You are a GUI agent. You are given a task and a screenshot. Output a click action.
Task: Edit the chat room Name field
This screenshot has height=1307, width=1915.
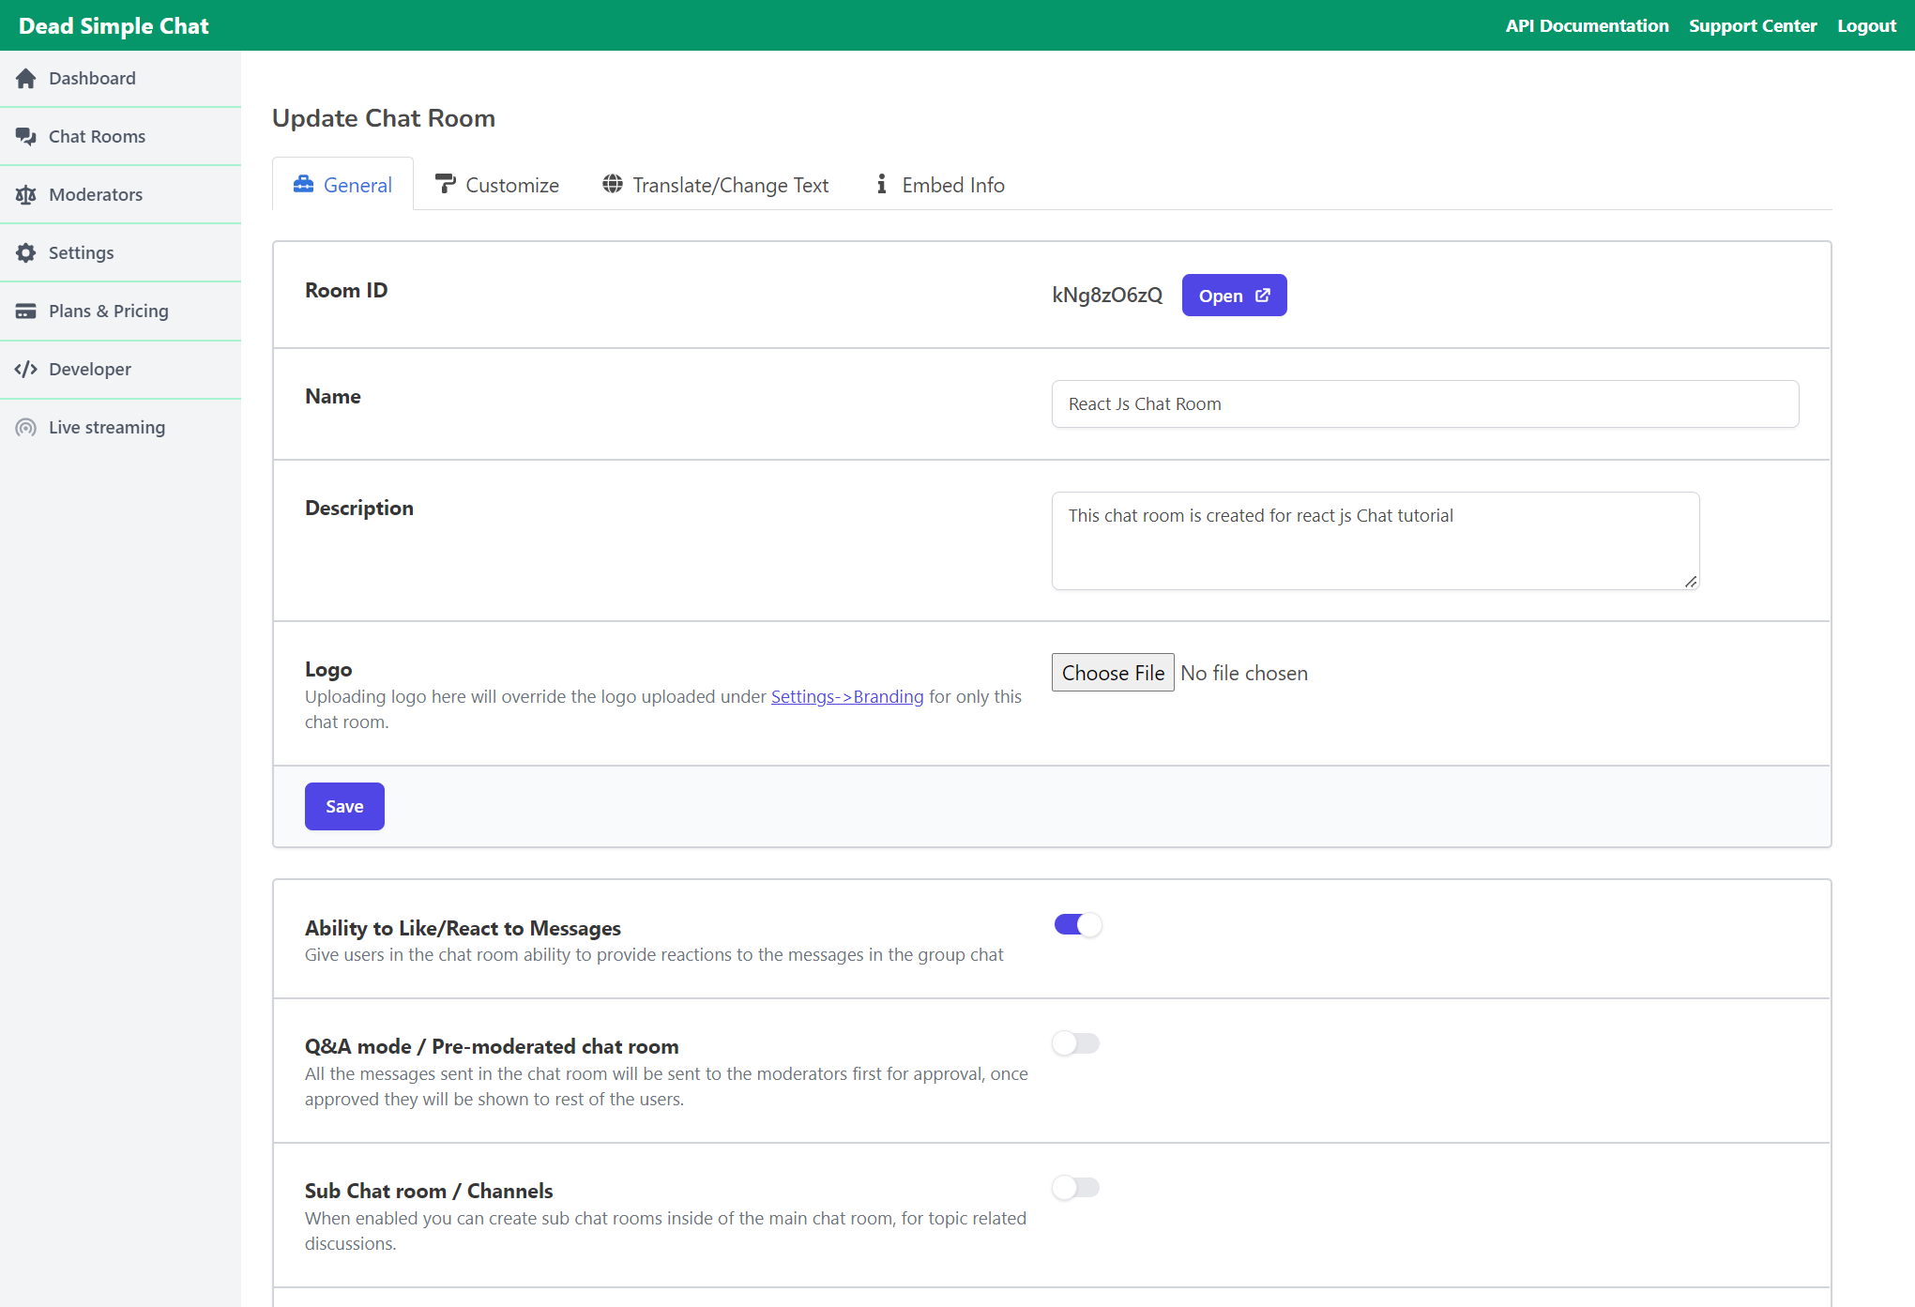coord(1425,403)
